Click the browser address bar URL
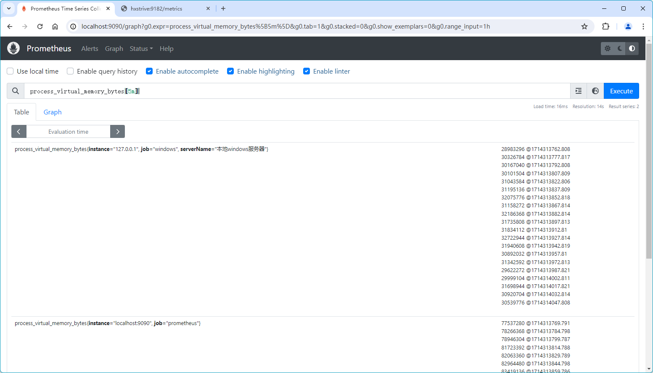 coord(286,26)
